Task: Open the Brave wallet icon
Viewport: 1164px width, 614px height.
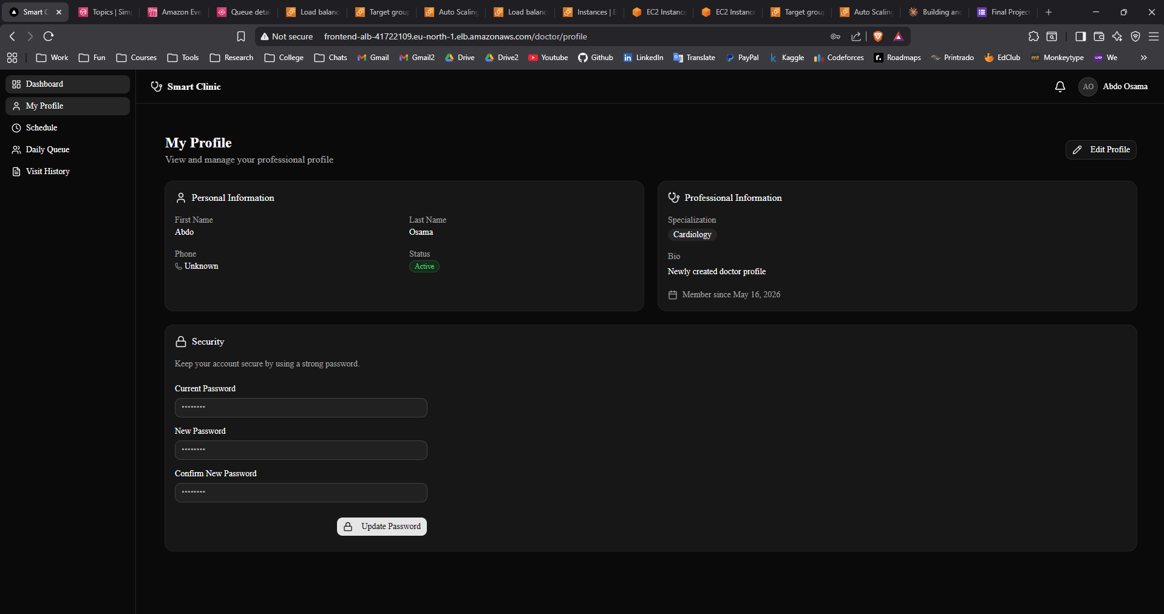Action: click(1098, 36)
